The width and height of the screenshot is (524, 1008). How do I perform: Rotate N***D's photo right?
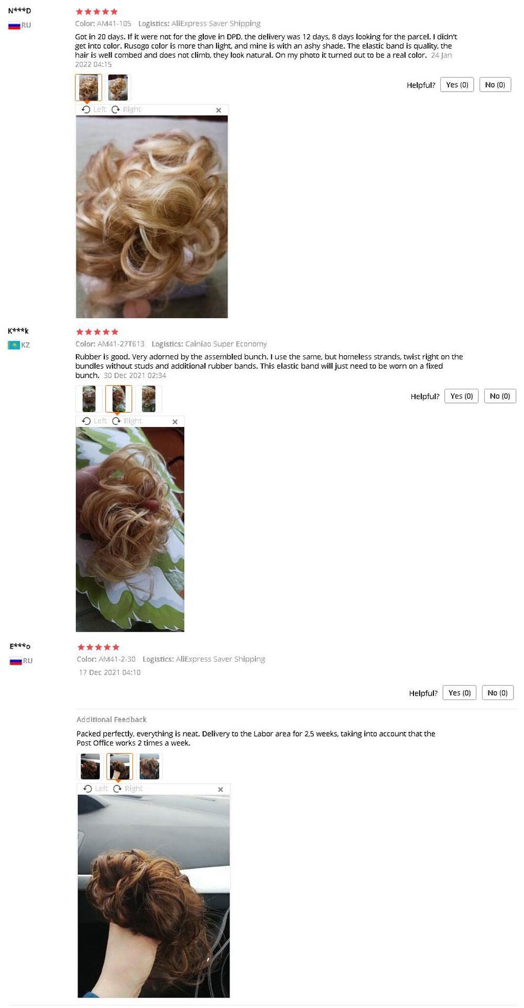point(126,109)
